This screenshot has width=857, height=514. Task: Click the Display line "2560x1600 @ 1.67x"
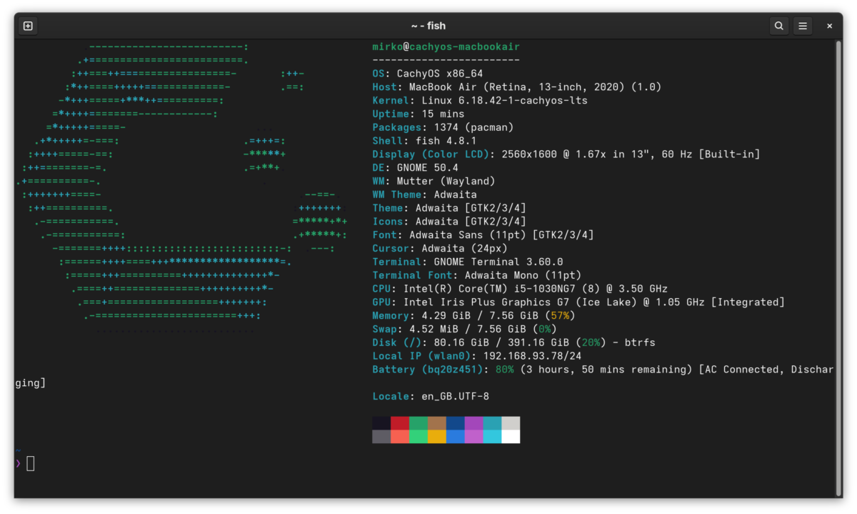click(x=566, y=154)
